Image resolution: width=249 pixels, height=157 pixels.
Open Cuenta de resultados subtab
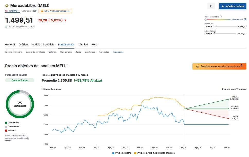[35, 52]
